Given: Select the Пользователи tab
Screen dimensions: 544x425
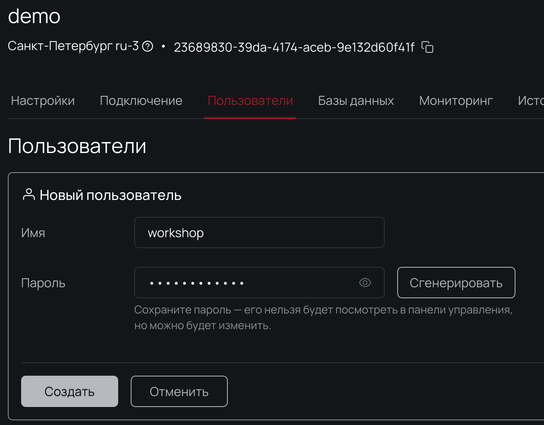Looking at the screenshot, I should pyautogui.click(x=250, y=101).
